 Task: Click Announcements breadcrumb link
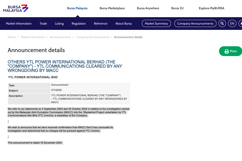60,37
